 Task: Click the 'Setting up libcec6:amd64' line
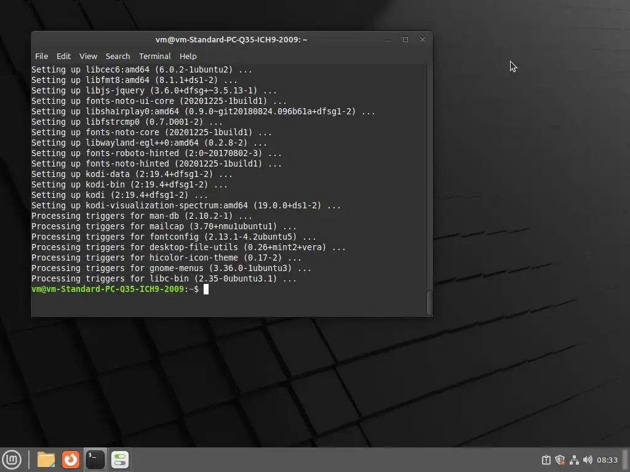142,70
